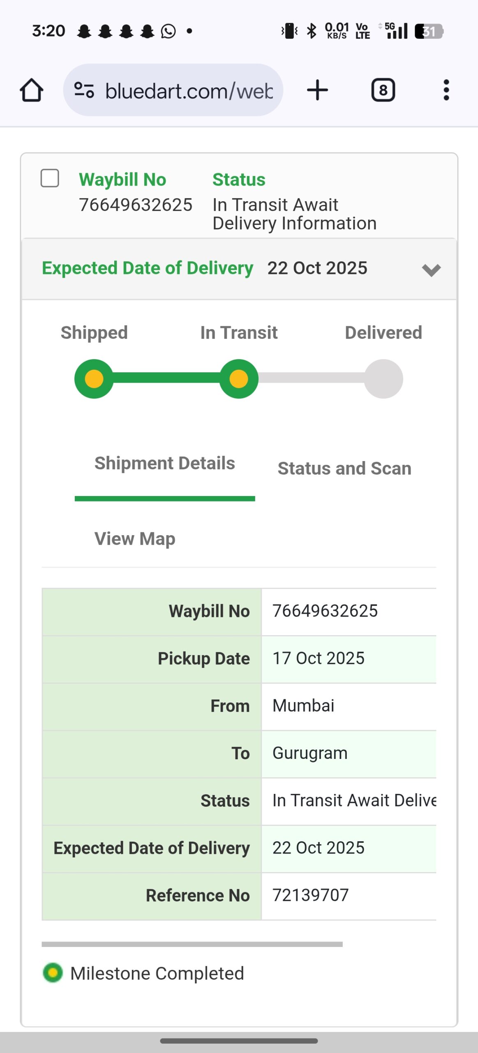This screenshot has width=478, height=1053.
Task: Open the browser three-dot menu
Action: 446,90
